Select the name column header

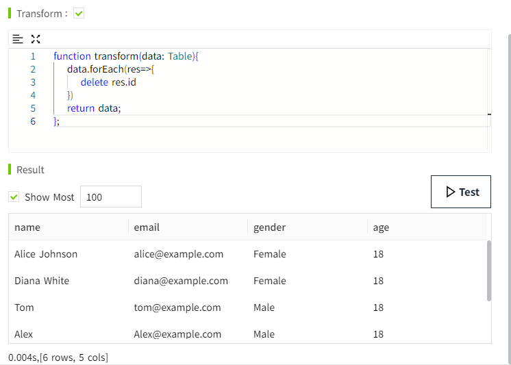coord(27,227)
